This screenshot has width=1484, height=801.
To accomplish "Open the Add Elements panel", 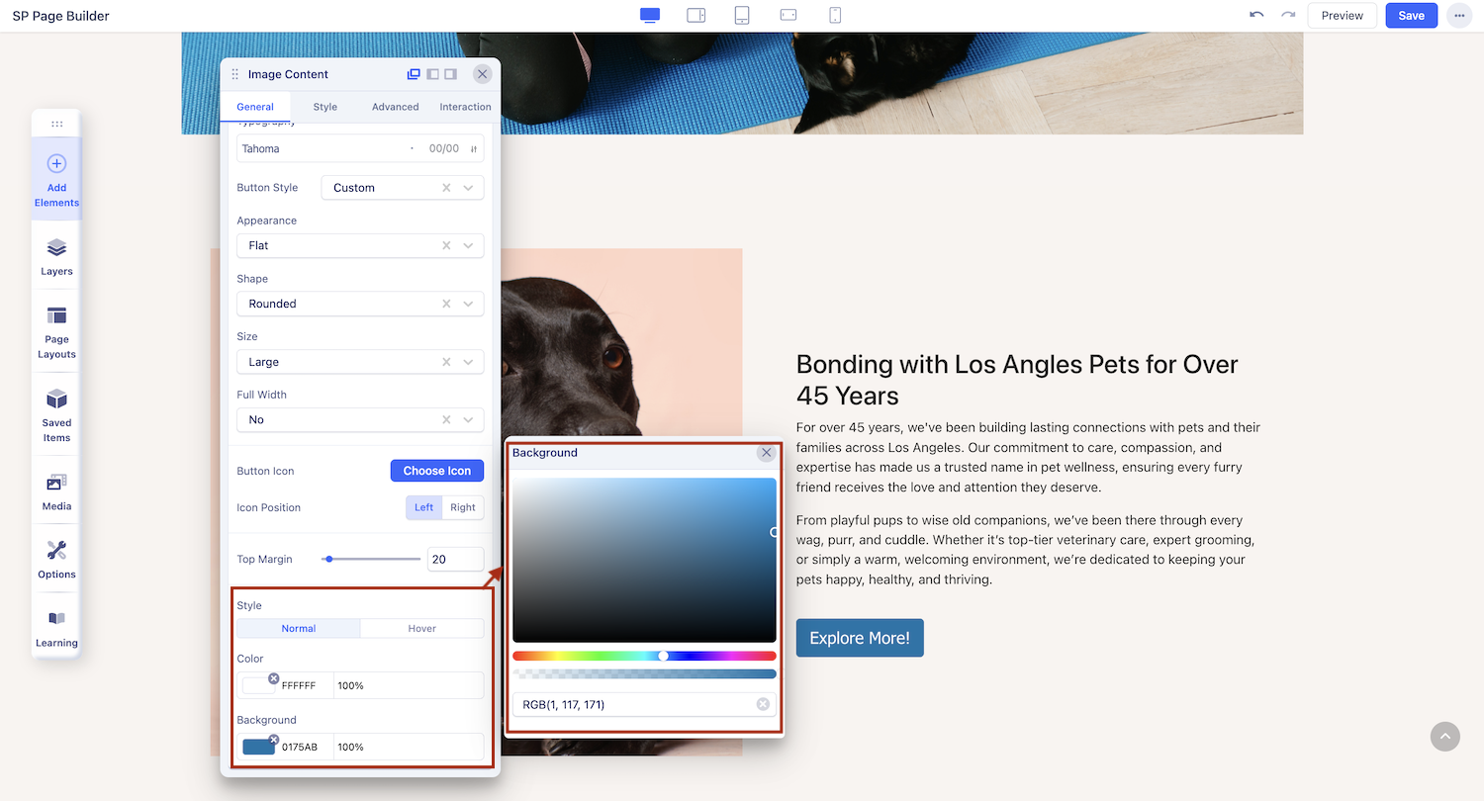I will coord(56,179).
